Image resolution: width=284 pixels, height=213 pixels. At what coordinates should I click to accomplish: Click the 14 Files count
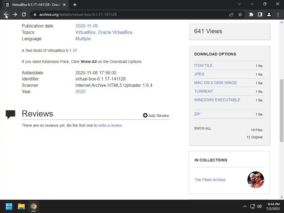257,130
